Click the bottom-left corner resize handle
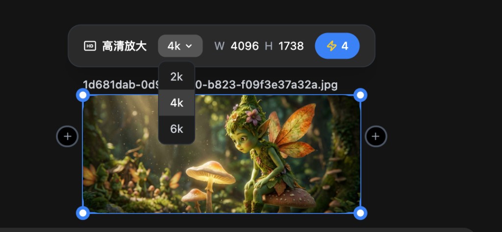The height and width of the screenshot is (232, 502). pyautogui.click(x=83, y=213)
